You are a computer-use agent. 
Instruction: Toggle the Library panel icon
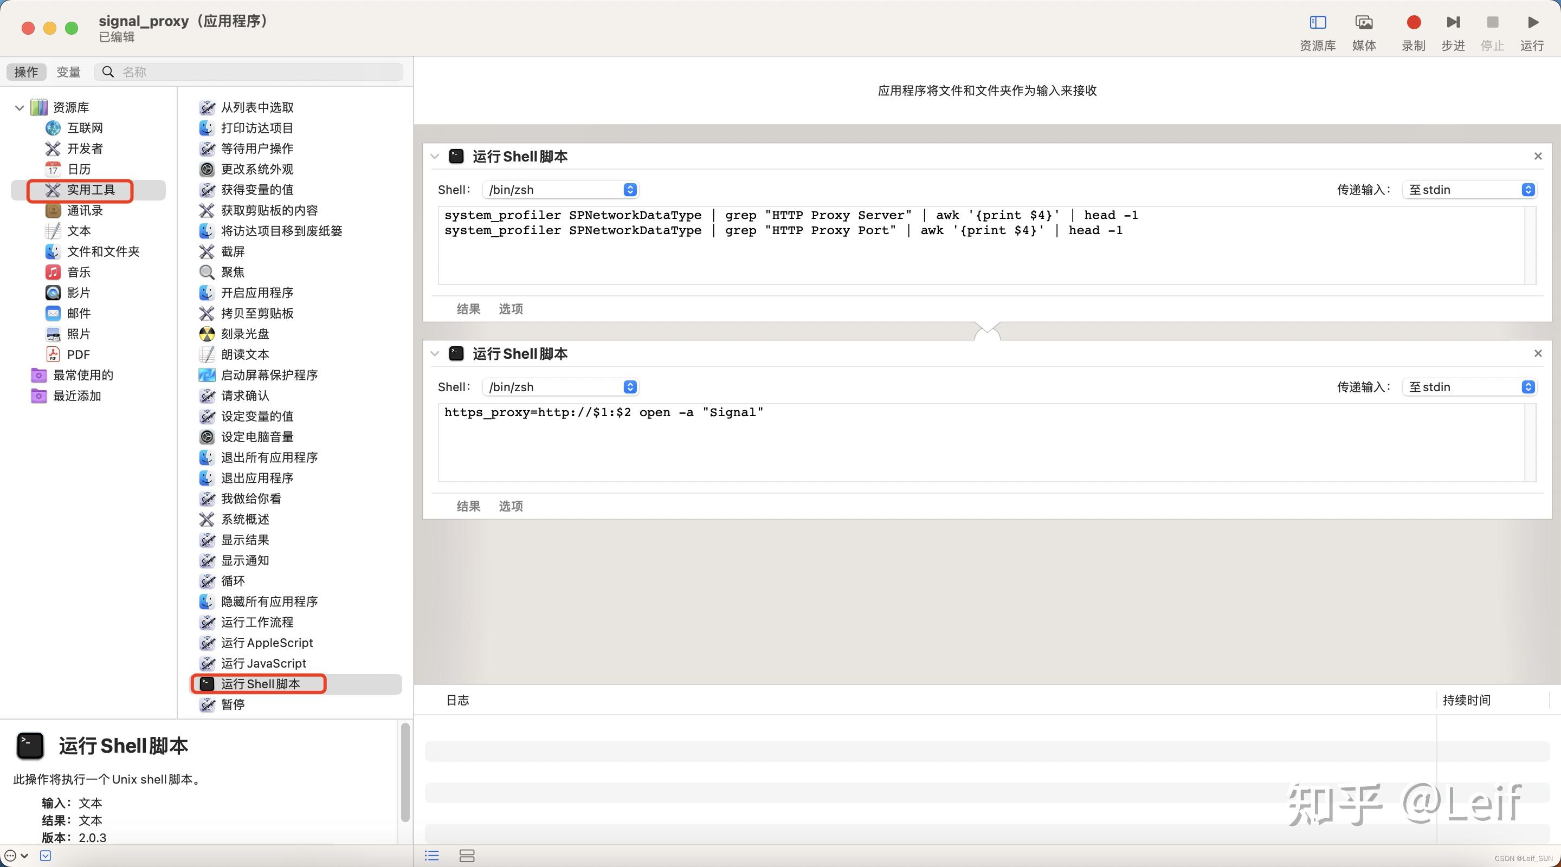1318,23
